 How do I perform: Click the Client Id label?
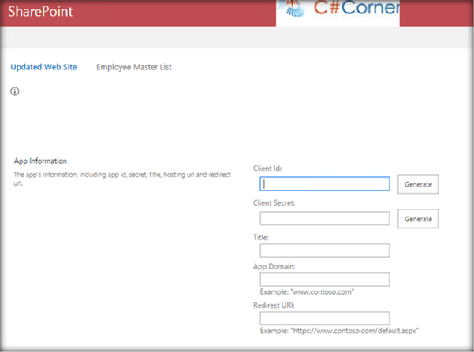(x=267, y=169)
